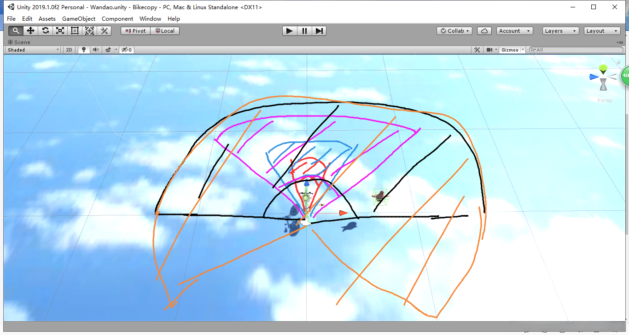Screen dimensions: 629x335
Task: Click the gray bottom cone on the gizmo
Action: click(x=603, y=86)
